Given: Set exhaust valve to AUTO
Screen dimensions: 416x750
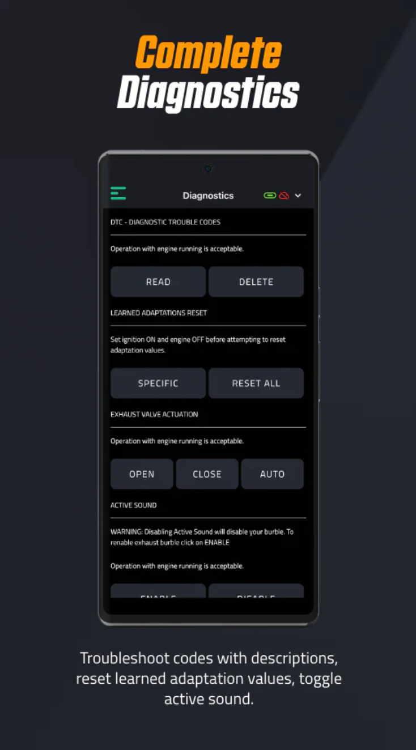Looking at the screenshot, I should click(x=273, y=474).
